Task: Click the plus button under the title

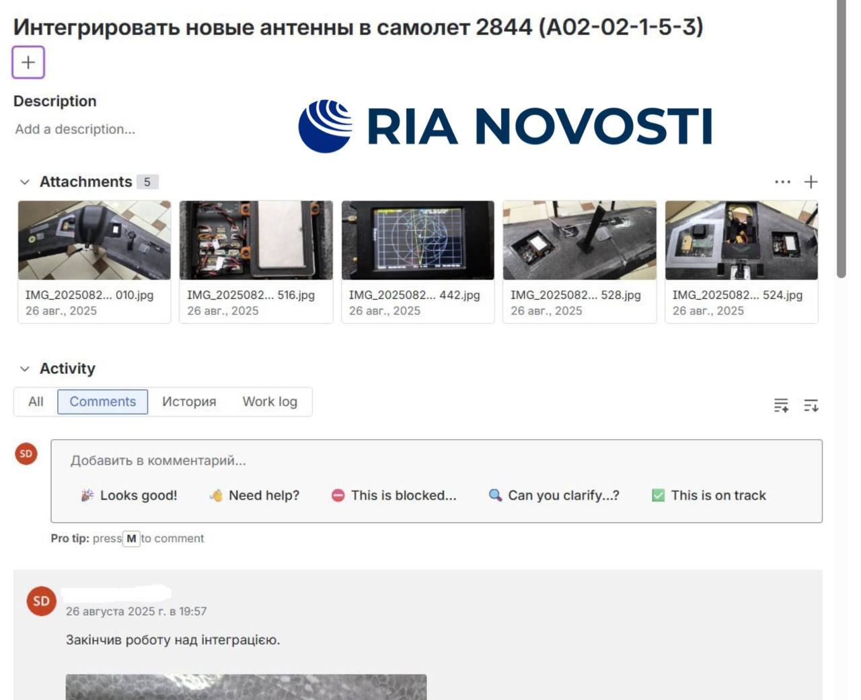Action: (x=28, y=63)
